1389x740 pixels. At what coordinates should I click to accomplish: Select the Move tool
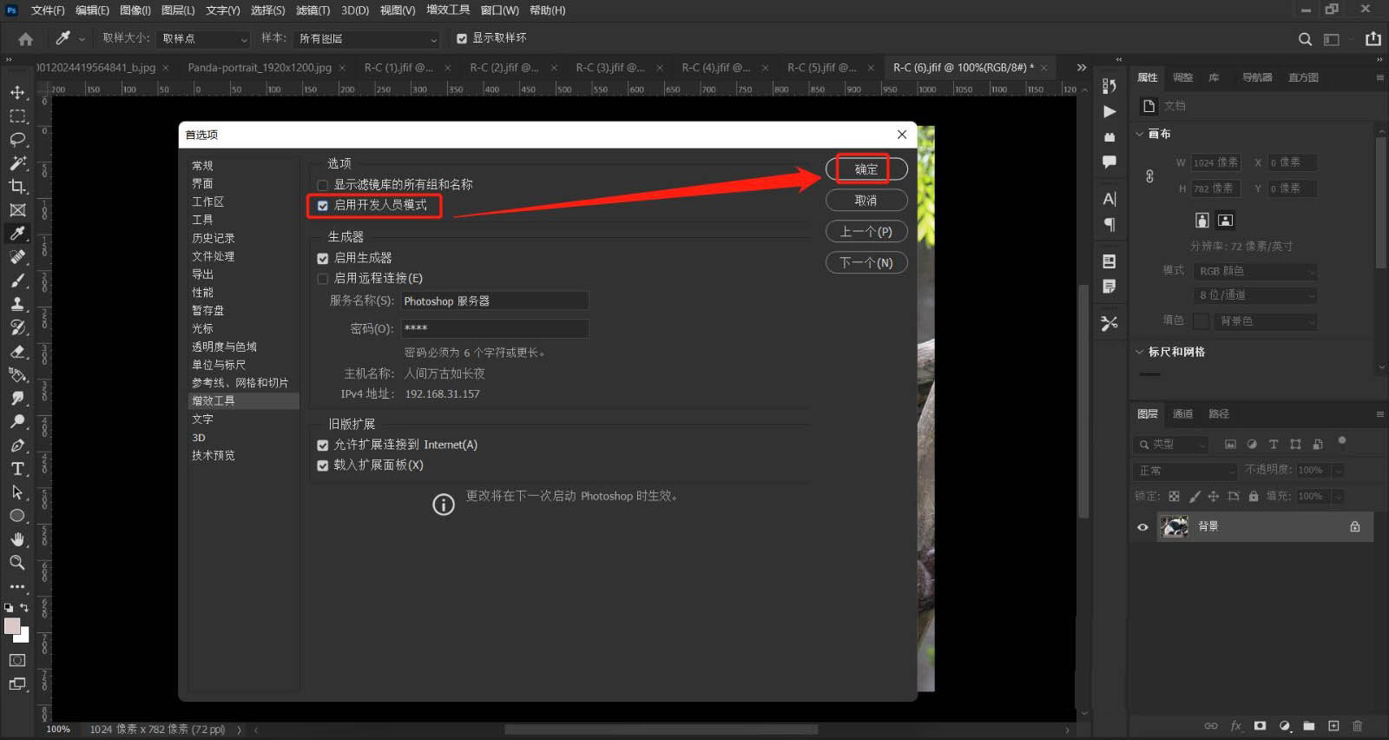pos(17,92)
